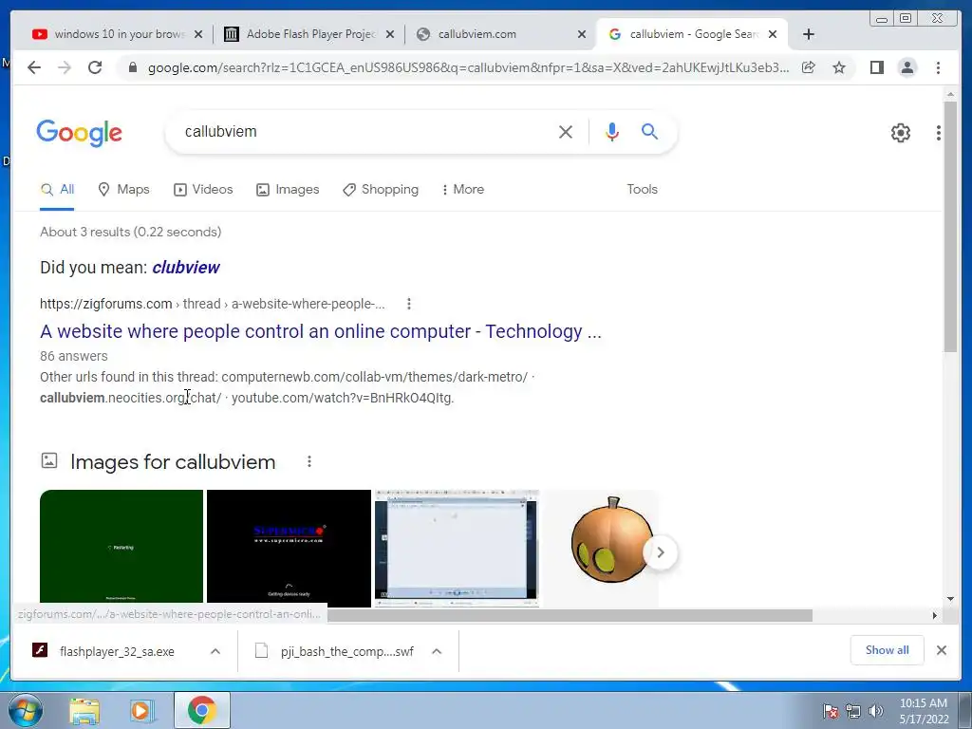Close the callubviem.com tab
Screen dimensions: 972x729
(x=582, y=34)
